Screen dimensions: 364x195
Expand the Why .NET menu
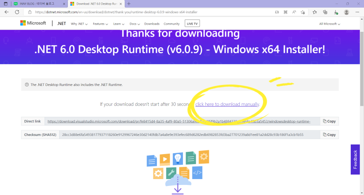click(x=79, y=24)
